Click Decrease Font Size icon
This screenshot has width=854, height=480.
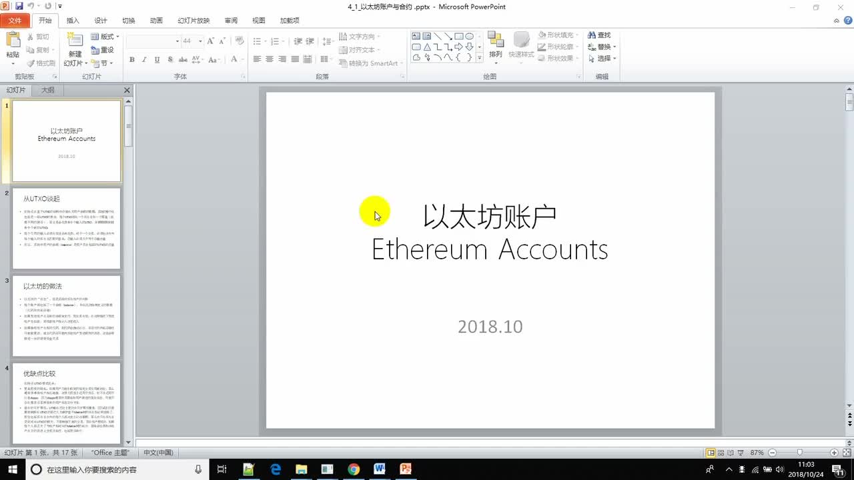click(x=223, y=41)
